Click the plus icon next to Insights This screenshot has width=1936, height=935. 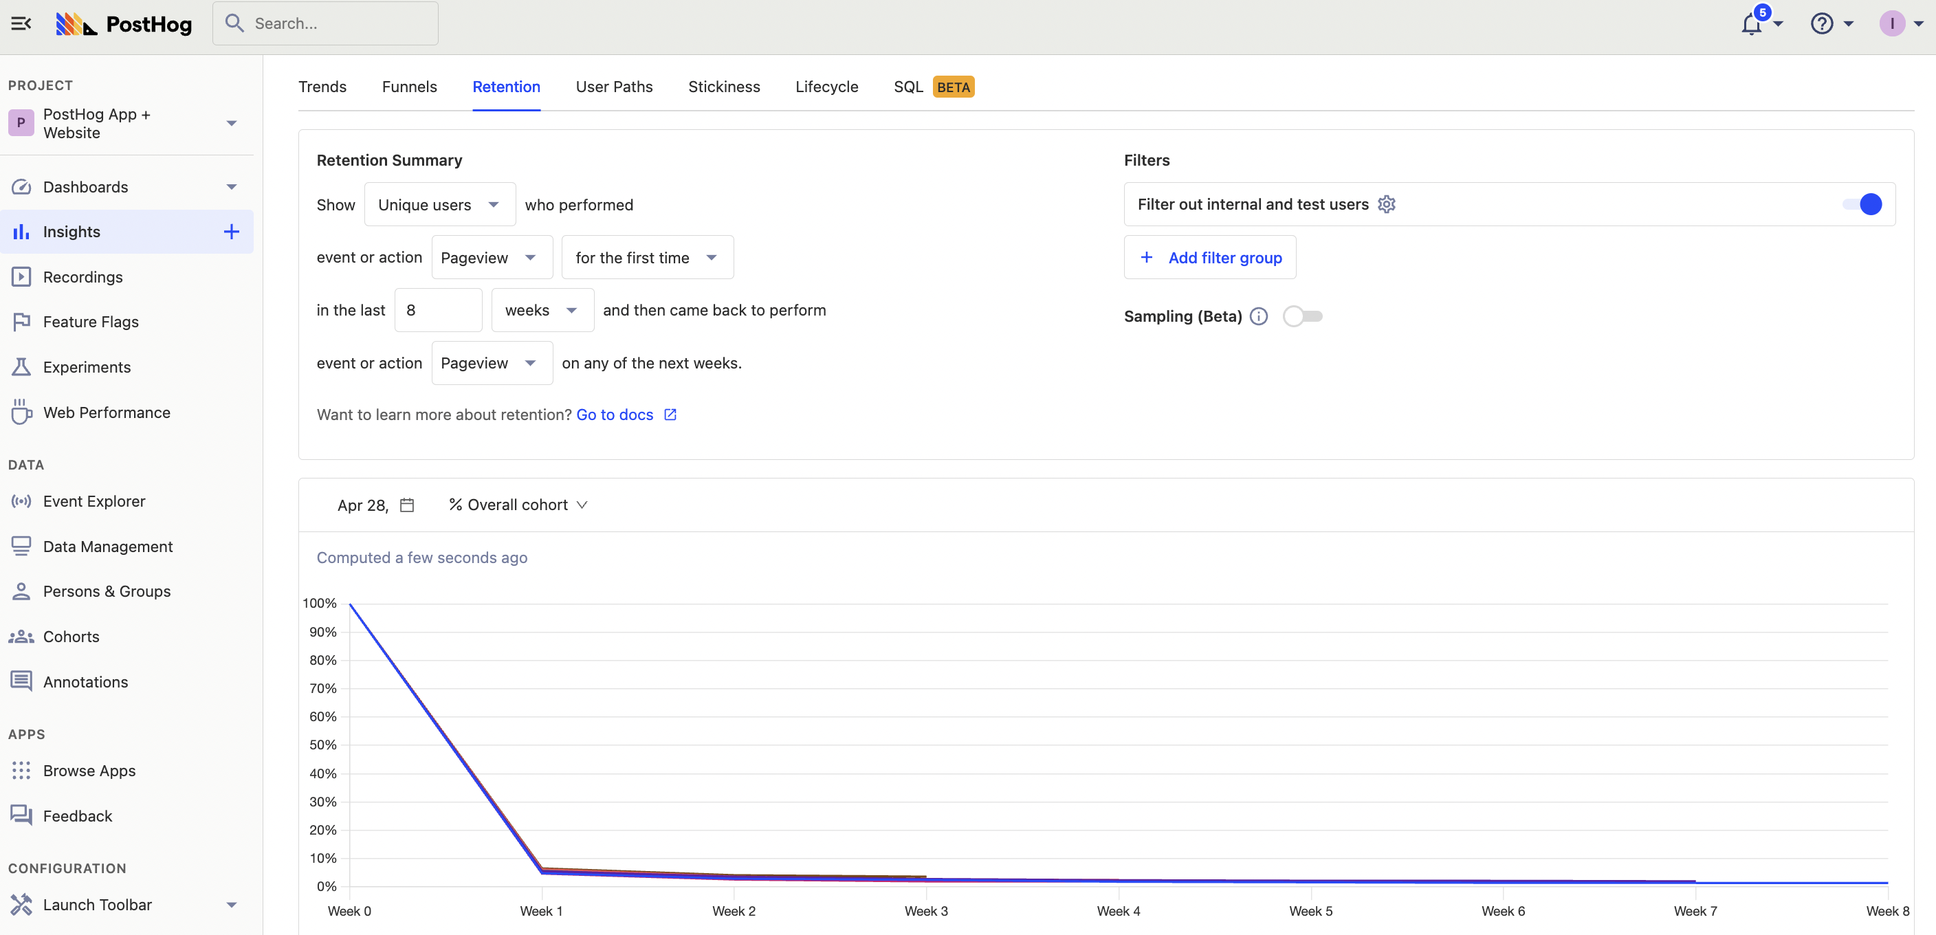tap(232, 232)
